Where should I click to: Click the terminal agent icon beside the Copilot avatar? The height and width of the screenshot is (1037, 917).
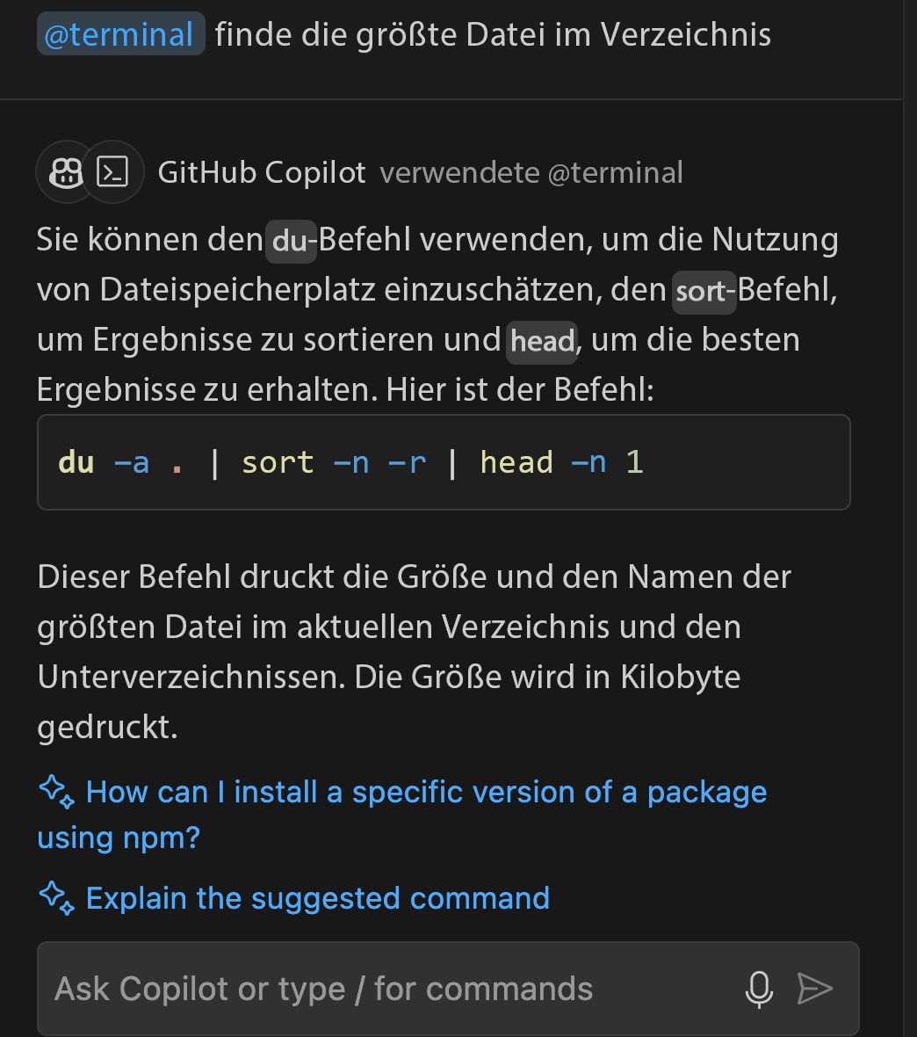tap(113, 172)
